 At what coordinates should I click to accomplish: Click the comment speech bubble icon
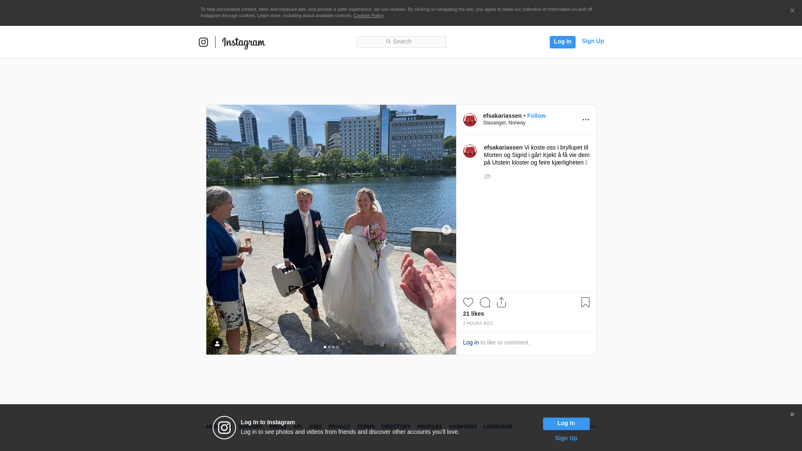[x=485, y=302]
